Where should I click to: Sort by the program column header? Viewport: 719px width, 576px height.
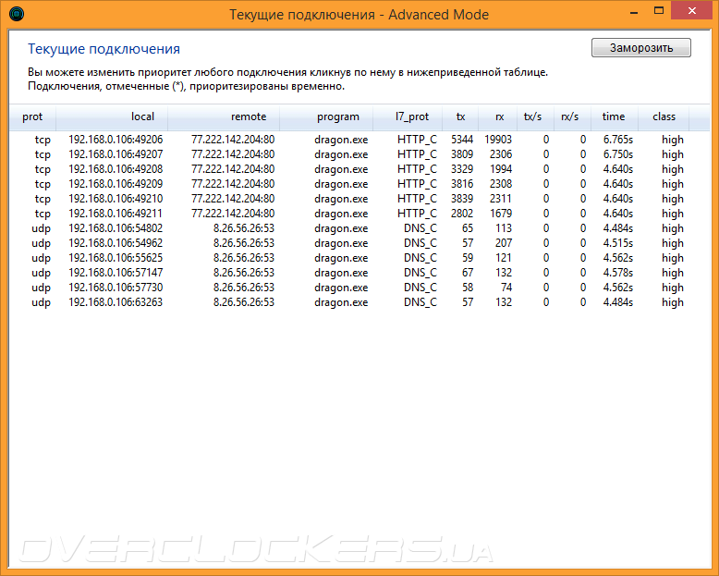click(x=326, y=116)
